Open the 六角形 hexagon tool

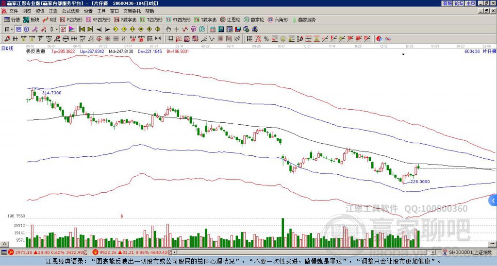tap(278, 19)
